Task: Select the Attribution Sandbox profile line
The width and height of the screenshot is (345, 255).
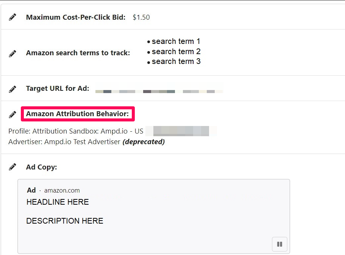Action: click(76, 131)
